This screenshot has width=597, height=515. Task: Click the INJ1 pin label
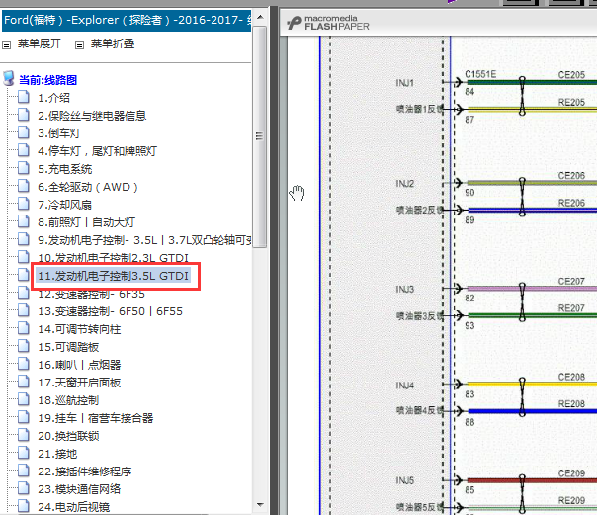pos(404,83)
